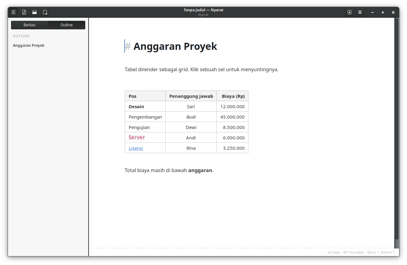Select the italic Budi cell
Screen dimensions: 407x265
click(191, 117)
